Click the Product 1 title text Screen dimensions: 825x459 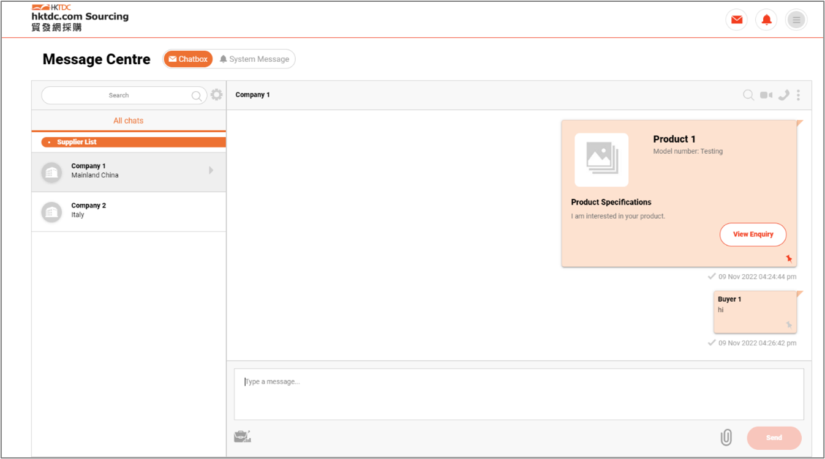pos(674,139)
